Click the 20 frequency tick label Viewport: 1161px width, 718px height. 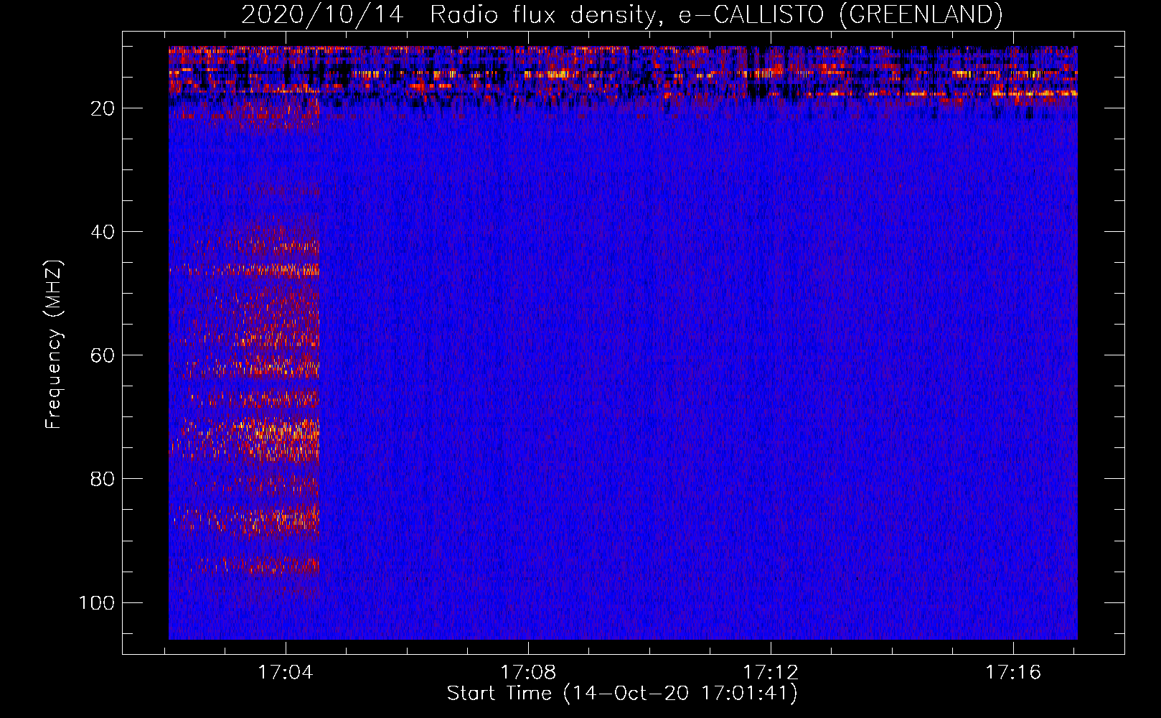pos(103,108)
